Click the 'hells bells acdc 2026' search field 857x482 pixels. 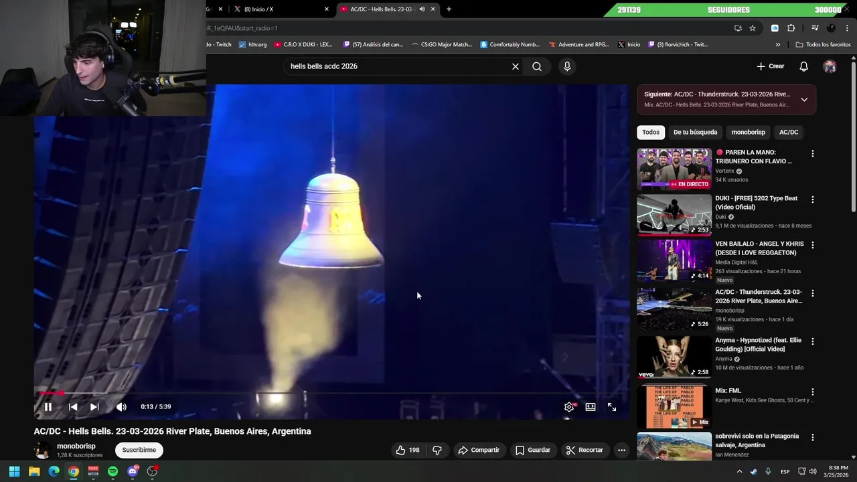coord(398,66)
